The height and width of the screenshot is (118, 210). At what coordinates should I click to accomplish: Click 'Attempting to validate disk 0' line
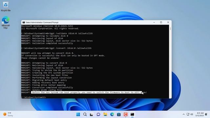[45, 36]
